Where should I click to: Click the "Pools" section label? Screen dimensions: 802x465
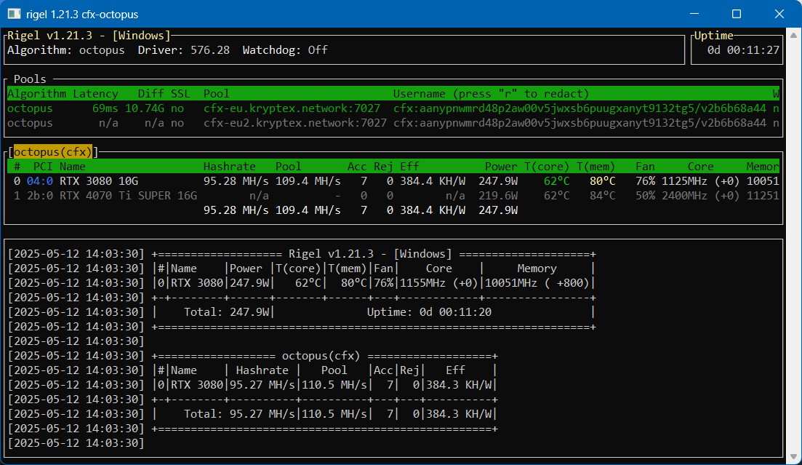click(x=30, y=79)
